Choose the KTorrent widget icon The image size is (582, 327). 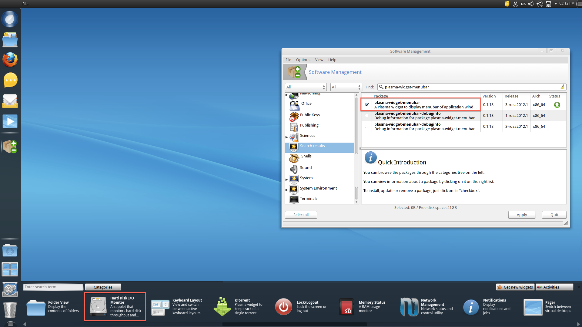(x=222, y=306)
